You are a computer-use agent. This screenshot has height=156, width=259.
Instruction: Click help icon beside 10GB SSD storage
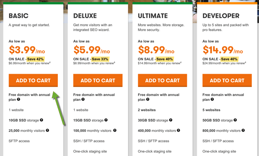[x=41, y=120]
